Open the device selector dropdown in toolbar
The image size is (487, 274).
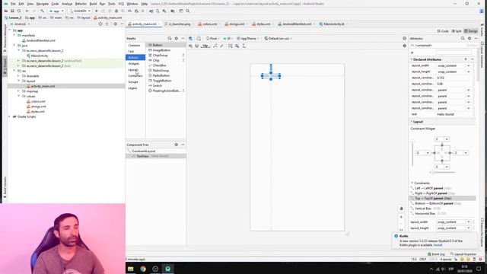[x=80, y=11]
